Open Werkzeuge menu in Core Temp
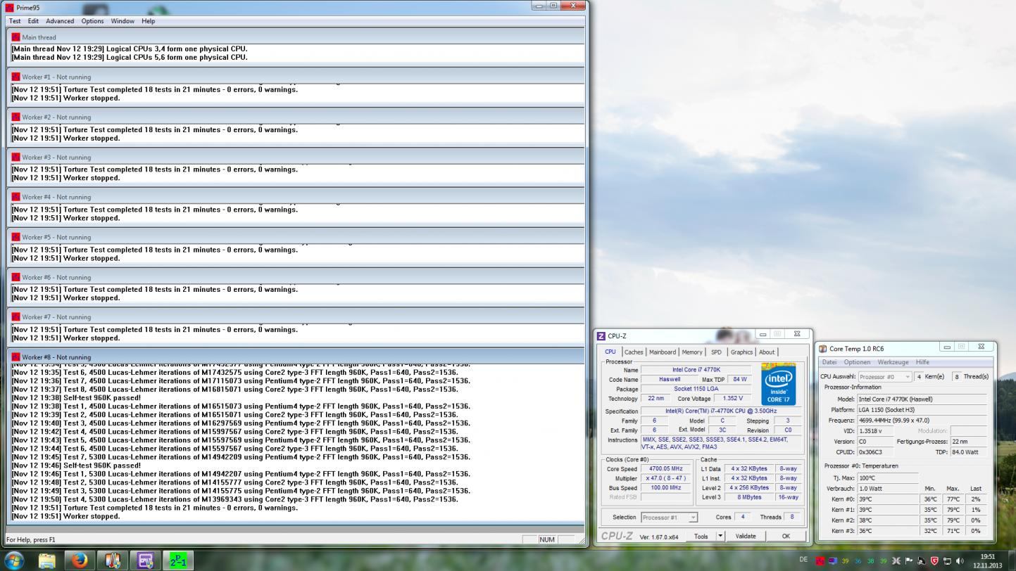 pos(893,362)
